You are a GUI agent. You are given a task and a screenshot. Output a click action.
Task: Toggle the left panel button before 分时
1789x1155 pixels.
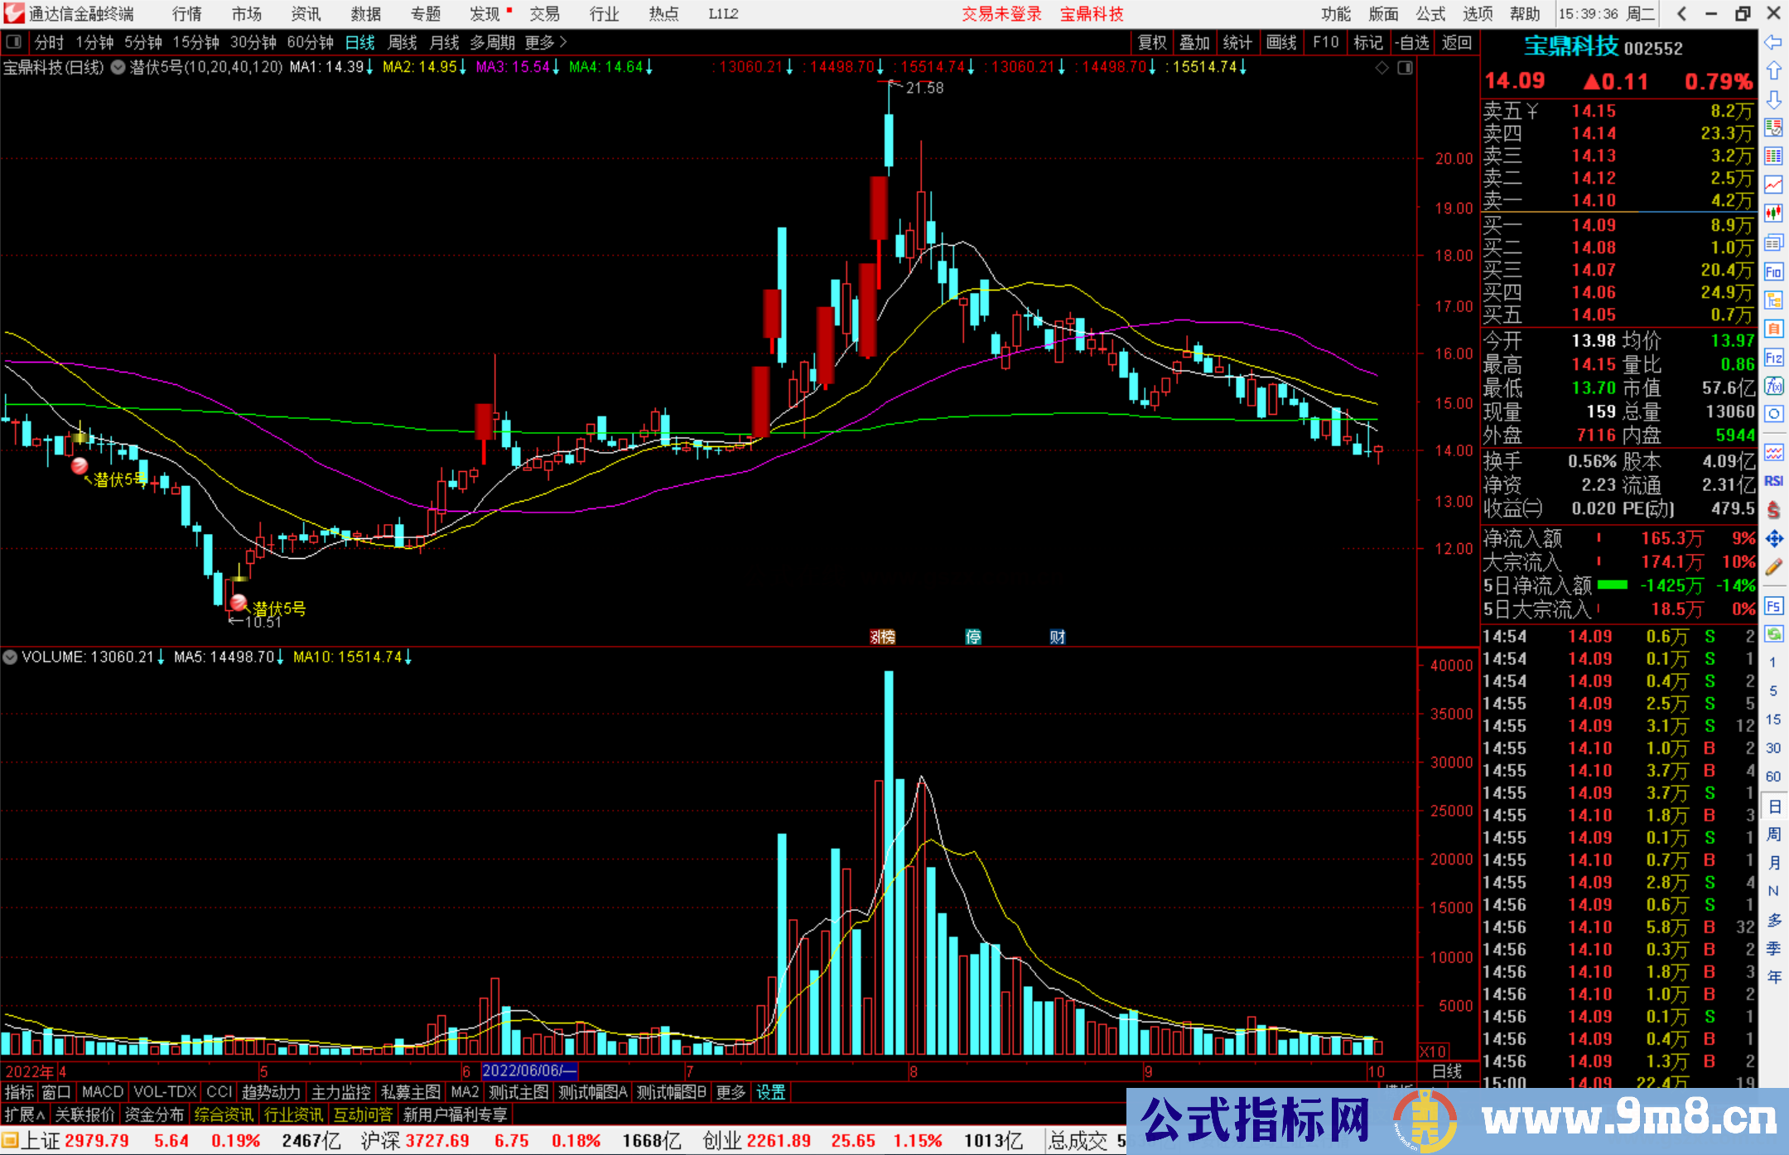tap(13, 42)
